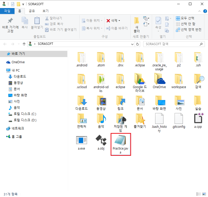
Task: Click the Back navigation arrow
Action: tap(5, 44)
